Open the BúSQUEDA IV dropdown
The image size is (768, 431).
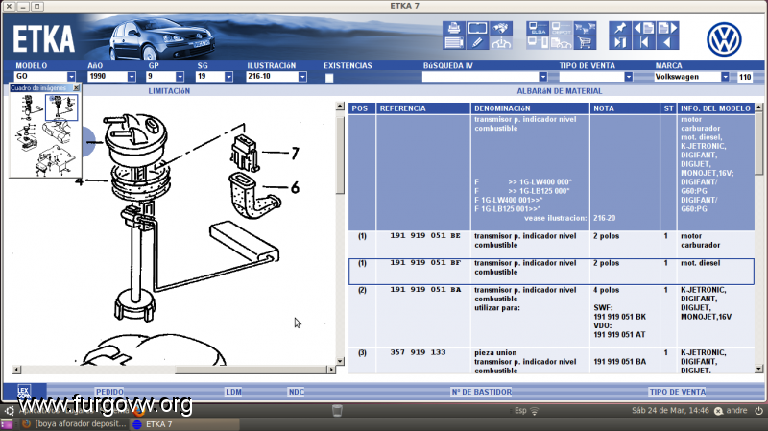coord(542,77)
